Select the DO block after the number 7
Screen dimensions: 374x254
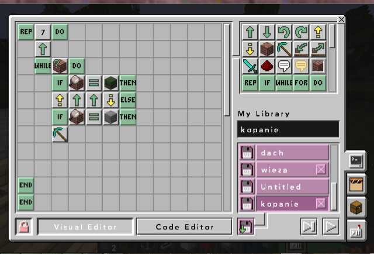[60, 32]
